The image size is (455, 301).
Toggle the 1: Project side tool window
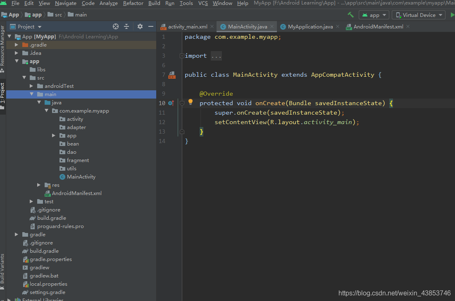pos(2,96)
